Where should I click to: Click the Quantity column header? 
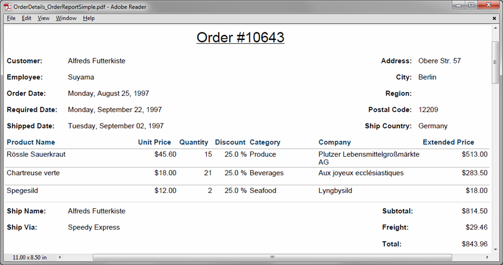194,142
